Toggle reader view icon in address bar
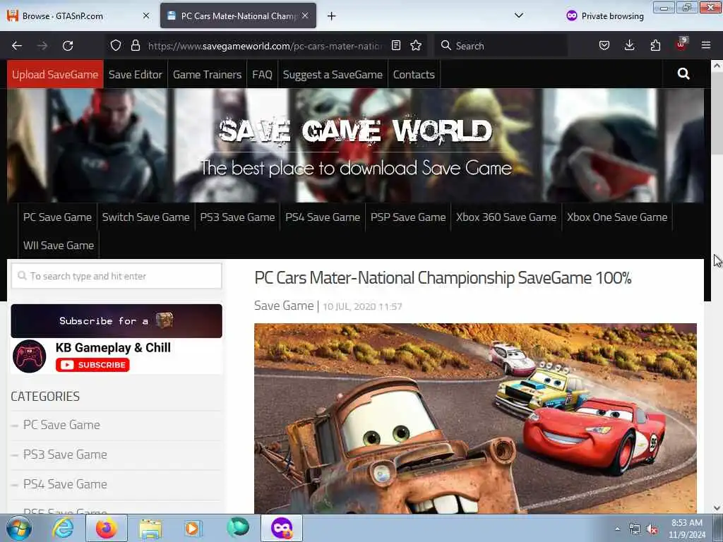 (395, 46)
